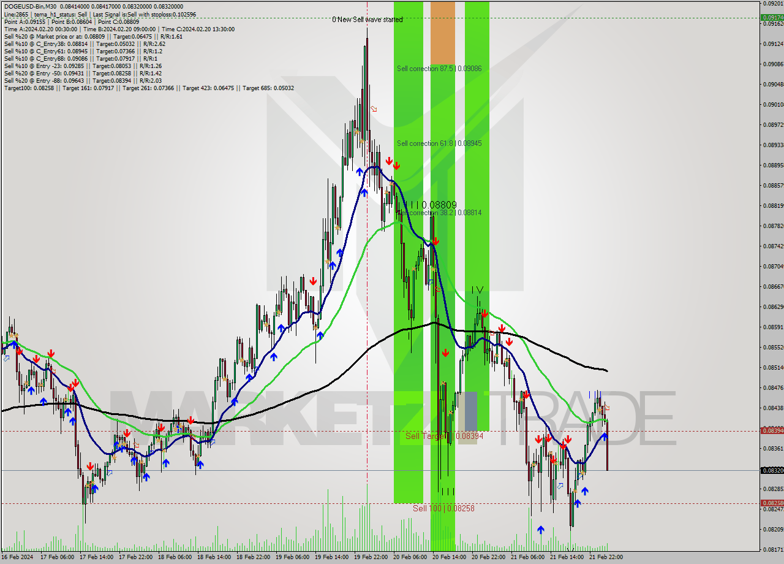
Task: Click the '17 Feb 14:00' time axis label
Action: coord(96,557)
